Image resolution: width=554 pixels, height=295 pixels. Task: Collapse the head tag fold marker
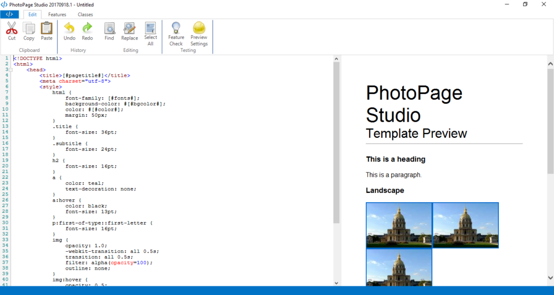pyautogui.click(x=11, y=70)
